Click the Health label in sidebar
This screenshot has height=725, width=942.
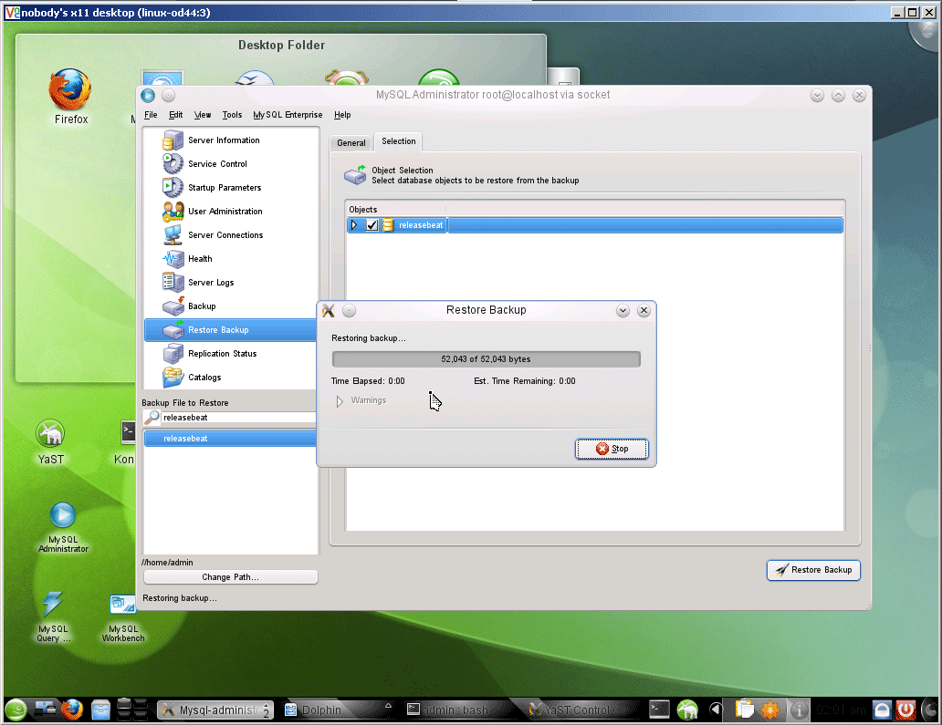pos(200,259)
